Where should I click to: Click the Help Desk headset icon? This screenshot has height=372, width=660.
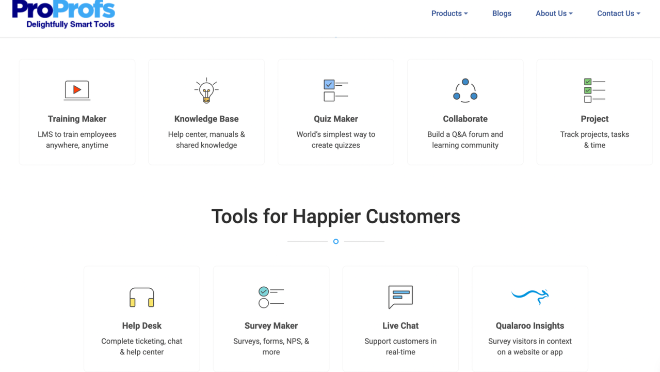tap(141, 297)
